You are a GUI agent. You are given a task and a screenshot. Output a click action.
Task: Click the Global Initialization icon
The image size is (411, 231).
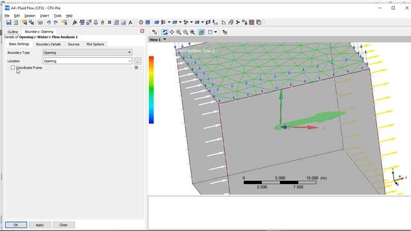[x=215, y=22]
